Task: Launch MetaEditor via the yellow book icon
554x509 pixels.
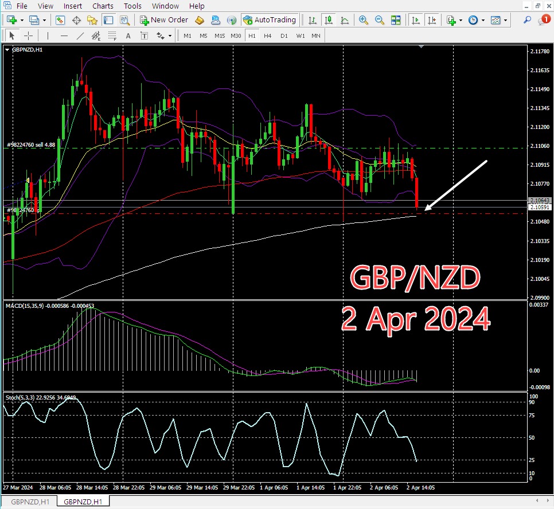Action: tap(200, 20)
